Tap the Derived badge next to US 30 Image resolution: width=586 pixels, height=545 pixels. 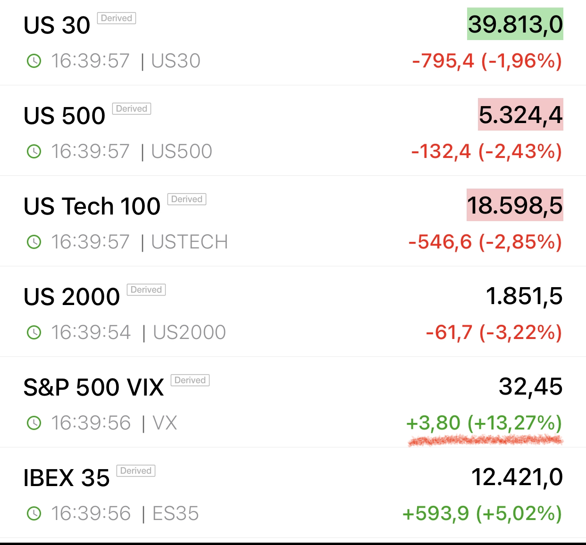point(117,18)
